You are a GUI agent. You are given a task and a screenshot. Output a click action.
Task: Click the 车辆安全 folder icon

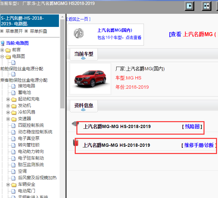(x=14, y=185)
